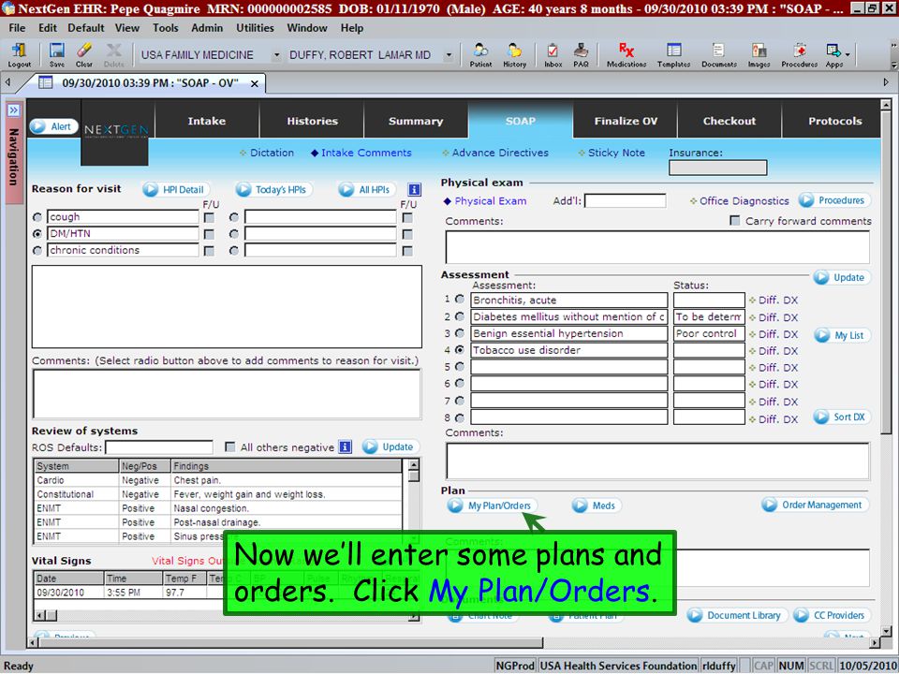The width and height of the screenshot is (899, 674).
Task: Check the F/U box for DM/HTN
Action: click(209, 234)
